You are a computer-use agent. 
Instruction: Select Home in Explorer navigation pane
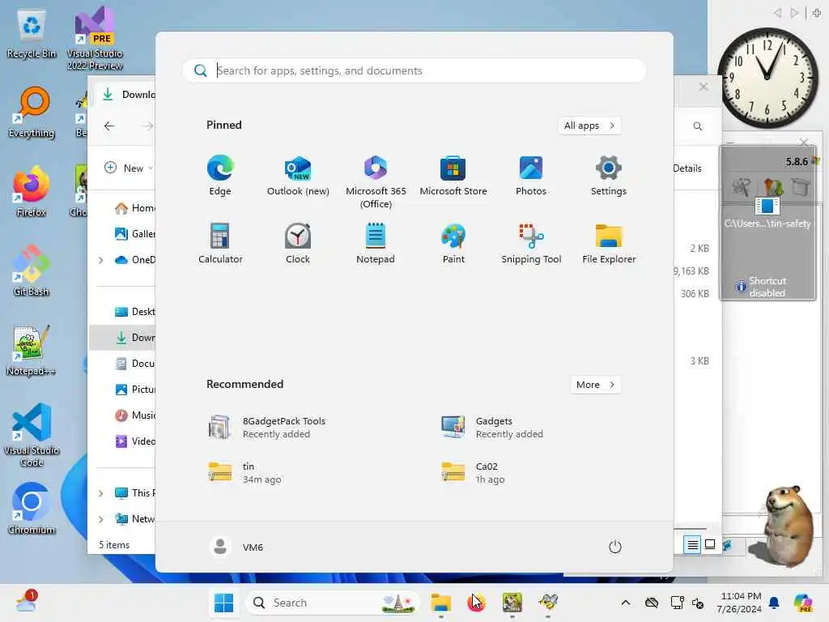pyautogui.click(x=134, y=208)
